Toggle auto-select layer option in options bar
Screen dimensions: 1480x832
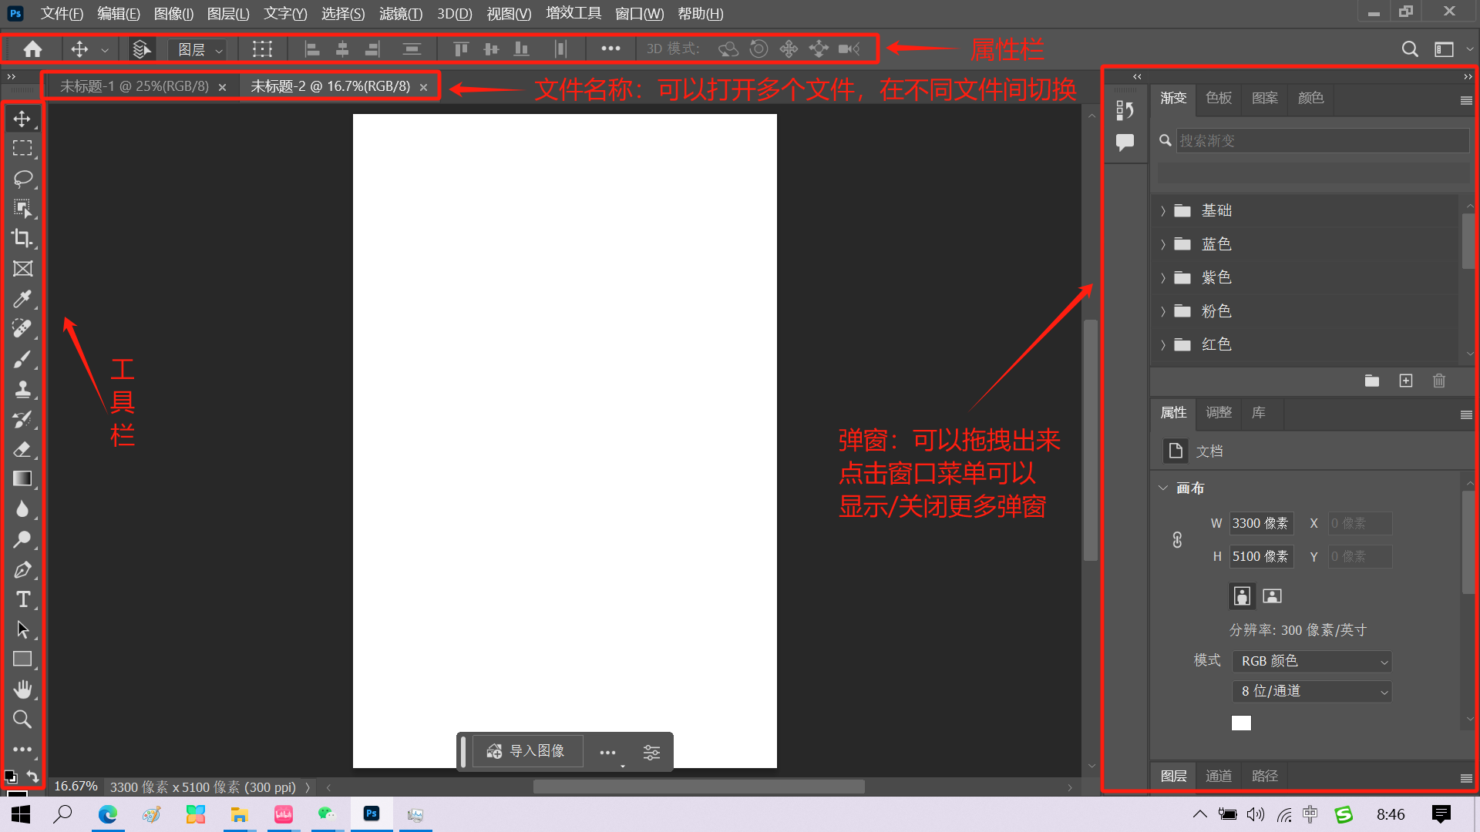[x=140, y=49]
